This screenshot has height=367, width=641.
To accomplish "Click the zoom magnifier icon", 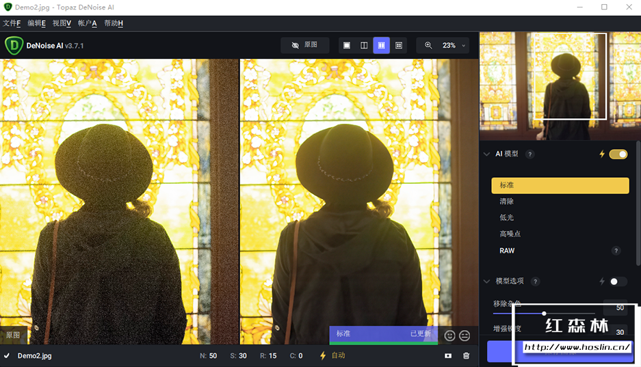I will tap(428, 45).
